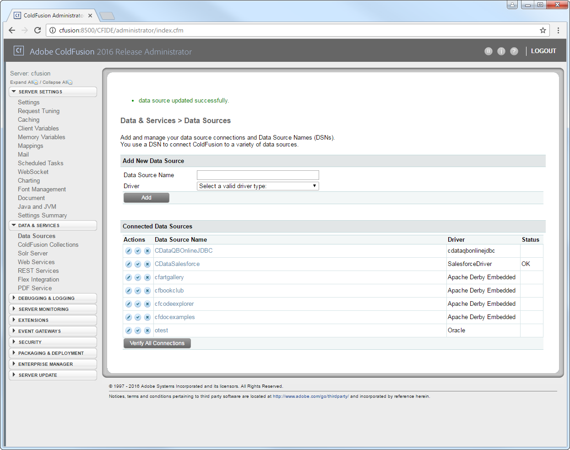Open the system information icon in header
Screen dimensions: 570x450
[x=501, y=51]
